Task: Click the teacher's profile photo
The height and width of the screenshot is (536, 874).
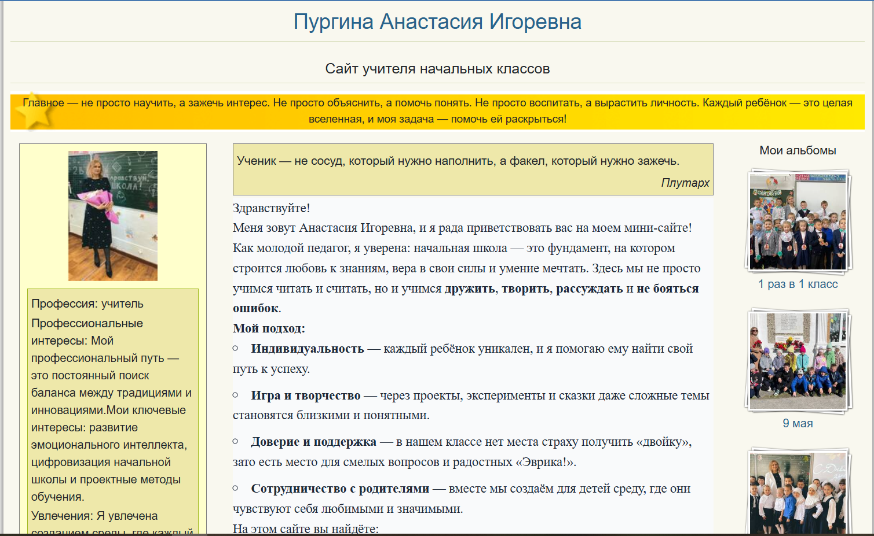Action: pyautogui.click(x=113, y=216)
